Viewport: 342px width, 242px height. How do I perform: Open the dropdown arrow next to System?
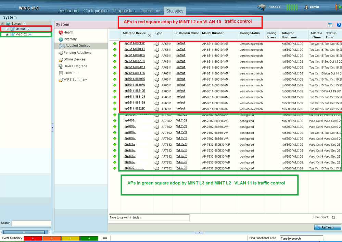tap(24, 24)
